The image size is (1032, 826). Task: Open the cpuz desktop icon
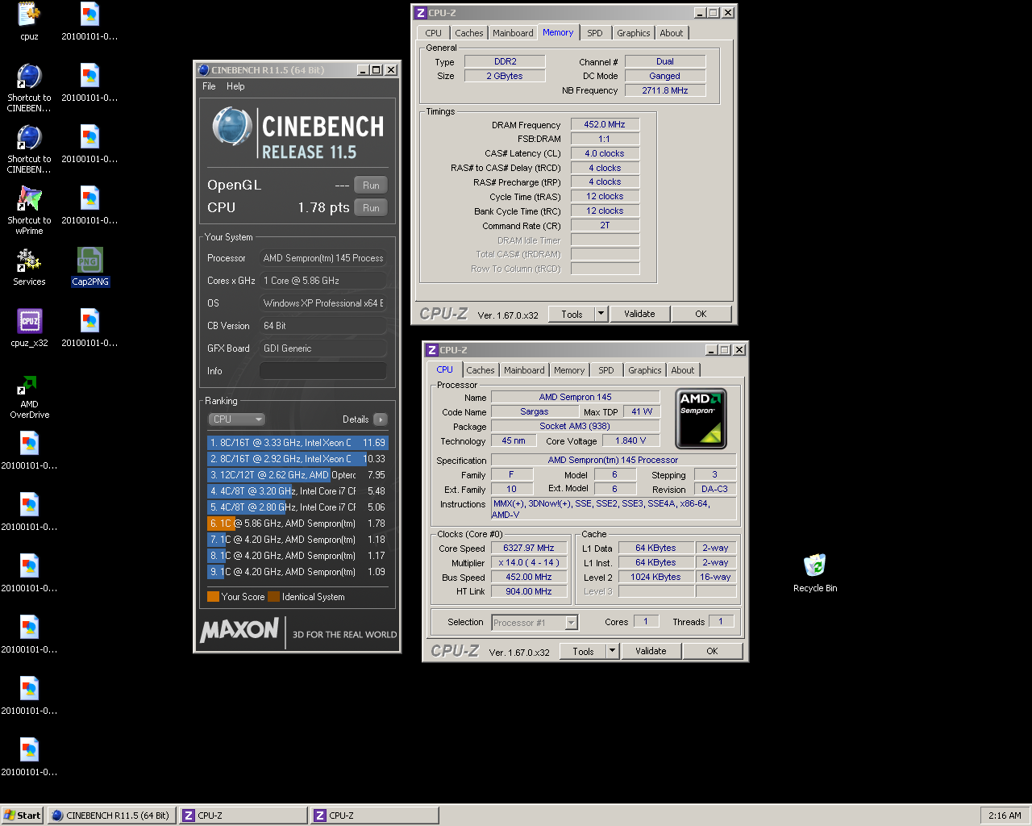[29, 22]
